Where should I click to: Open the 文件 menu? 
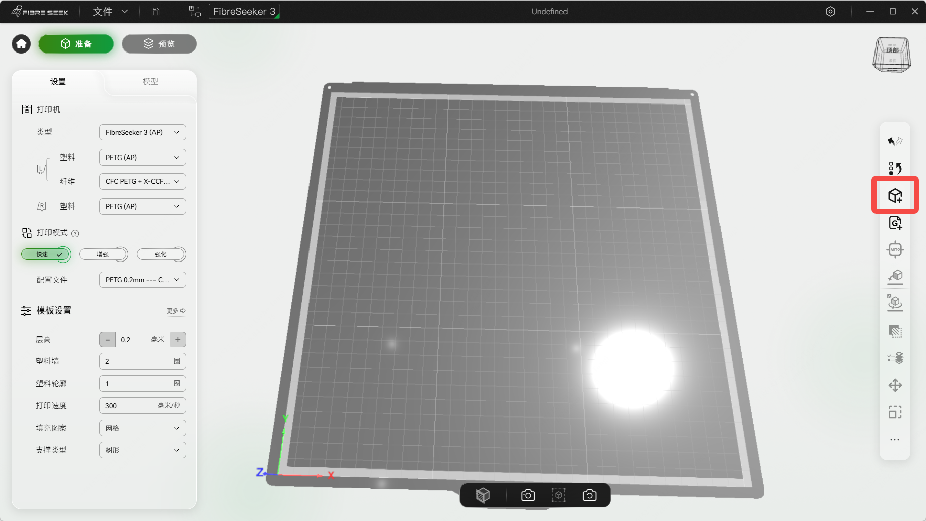click(x=110, y=11)
